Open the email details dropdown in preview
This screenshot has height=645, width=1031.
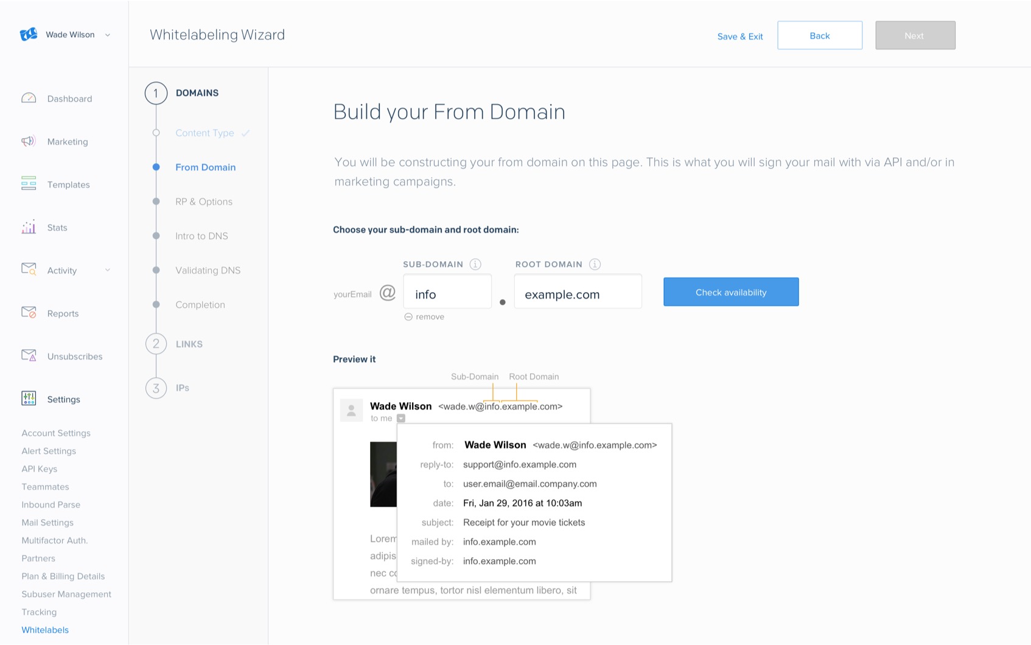[400, 418]
